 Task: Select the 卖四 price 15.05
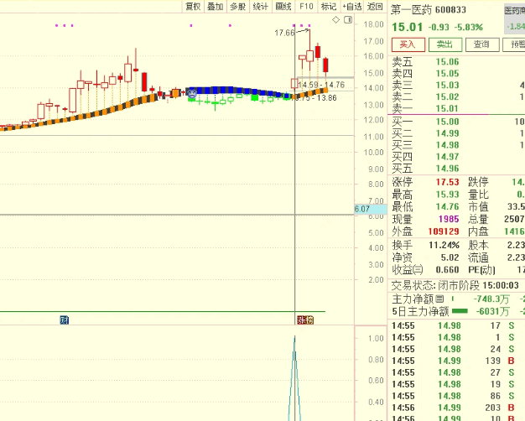tap(447, 73)
